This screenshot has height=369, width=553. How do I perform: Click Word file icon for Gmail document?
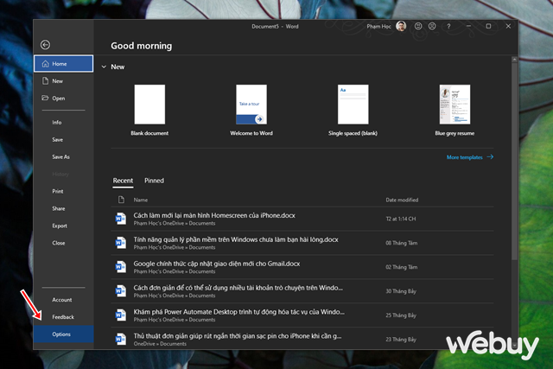pyautogui.click(x=121, y=267)
